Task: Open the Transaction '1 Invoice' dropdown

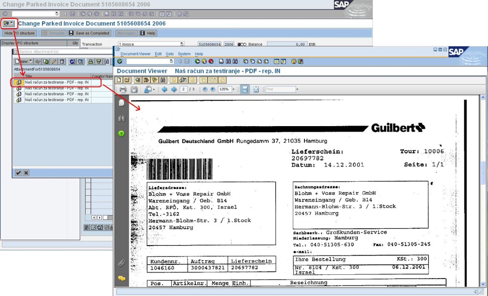Action: 182,44
